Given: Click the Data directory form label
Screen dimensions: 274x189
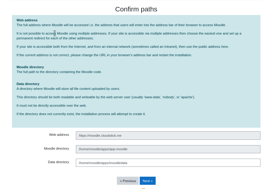Looking at the screenshot, I should 58,162.
